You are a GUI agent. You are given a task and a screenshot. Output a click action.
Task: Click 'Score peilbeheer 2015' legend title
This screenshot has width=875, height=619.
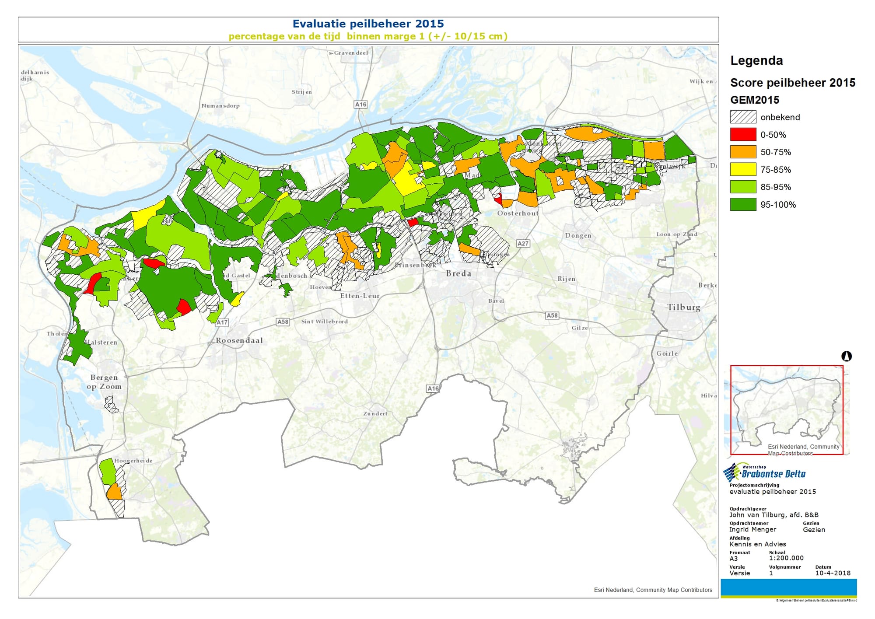pos(793,83)
